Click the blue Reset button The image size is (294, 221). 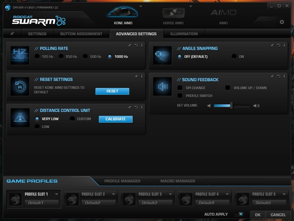point(112,91)
